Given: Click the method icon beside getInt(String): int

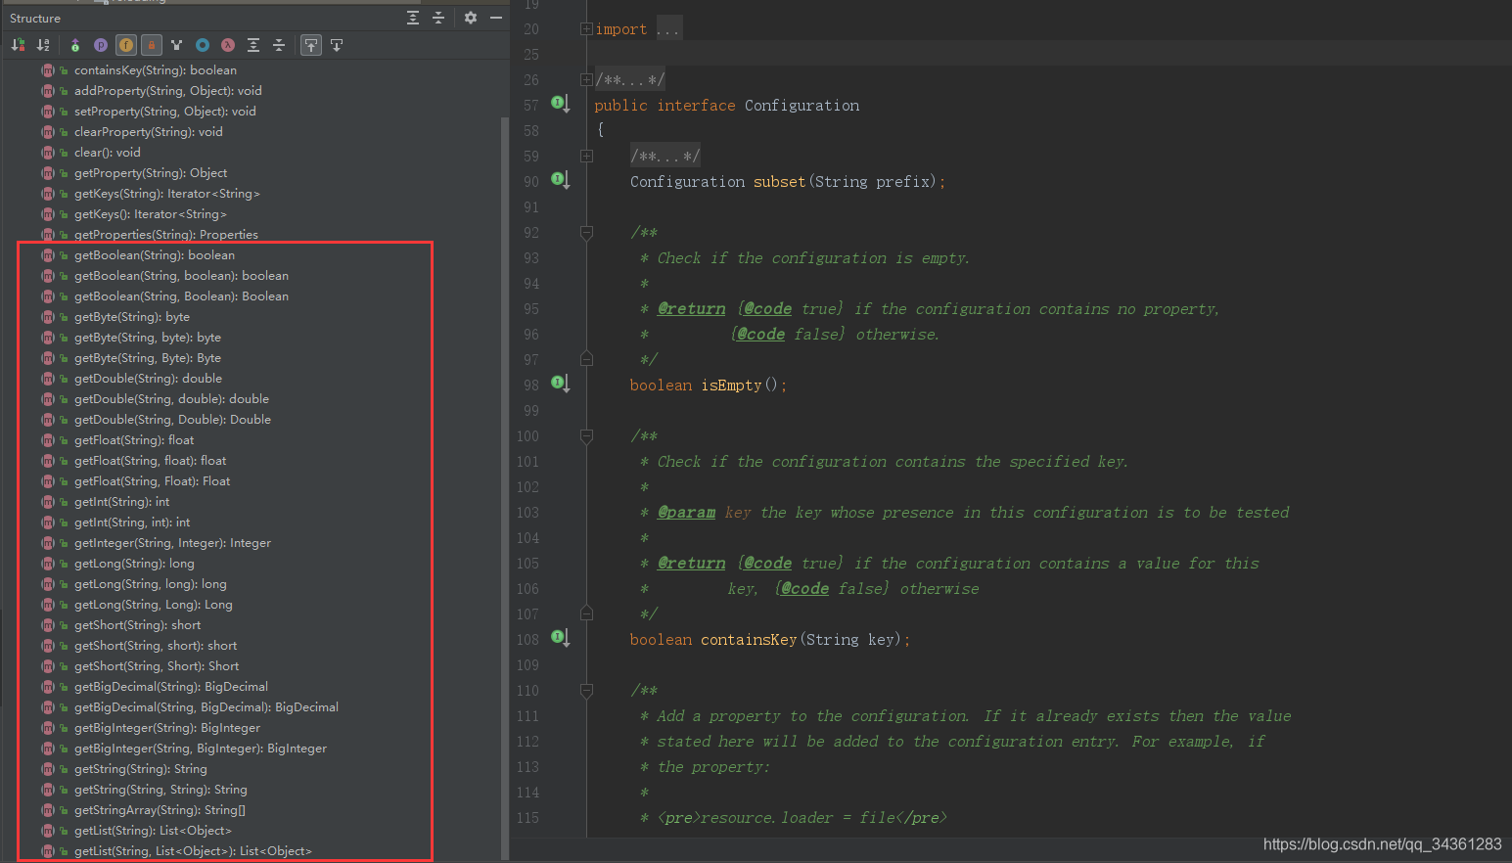Looking at the screenshot, I should click(x=48, y=502).
